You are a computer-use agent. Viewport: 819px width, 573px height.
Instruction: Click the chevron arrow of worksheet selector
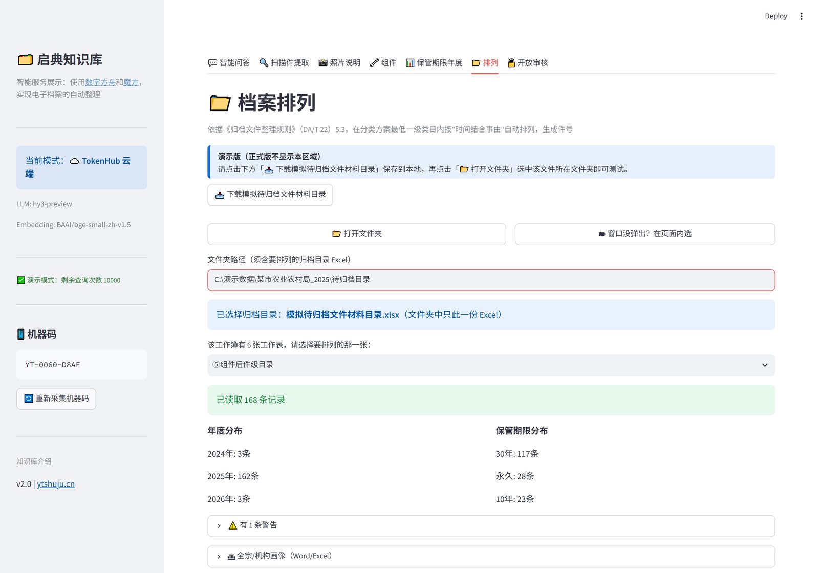coord(765,365)
